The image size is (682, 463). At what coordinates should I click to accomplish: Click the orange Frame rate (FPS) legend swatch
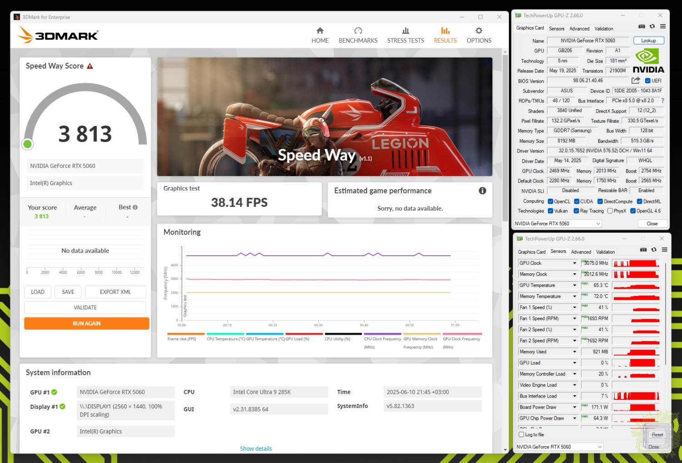point(186,334)
